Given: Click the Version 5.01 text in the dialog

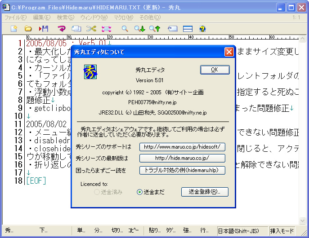Looking at the screenshot, I should pos(150,80).
